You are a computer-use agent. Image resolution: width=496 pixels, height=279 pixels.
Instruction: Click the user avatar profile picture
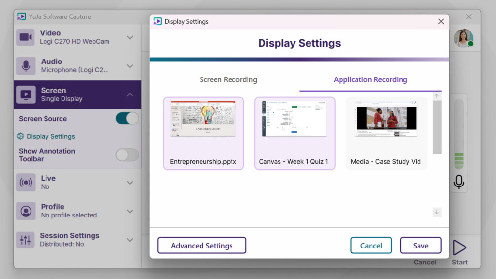coord(463,38)
